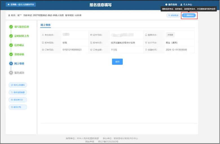Viewport: 220px width, 144px height.
Task: Click icon beside 订单号码 label
Action: point(43,50)
